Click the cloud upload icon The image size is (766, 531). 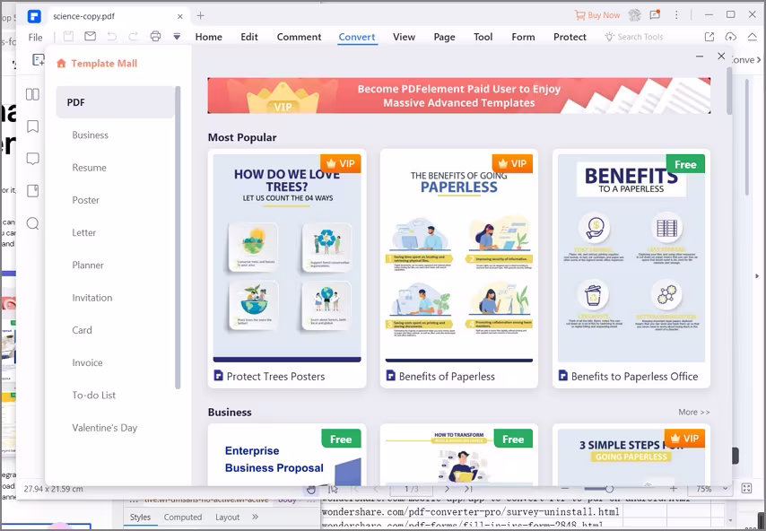coord(730,37)
